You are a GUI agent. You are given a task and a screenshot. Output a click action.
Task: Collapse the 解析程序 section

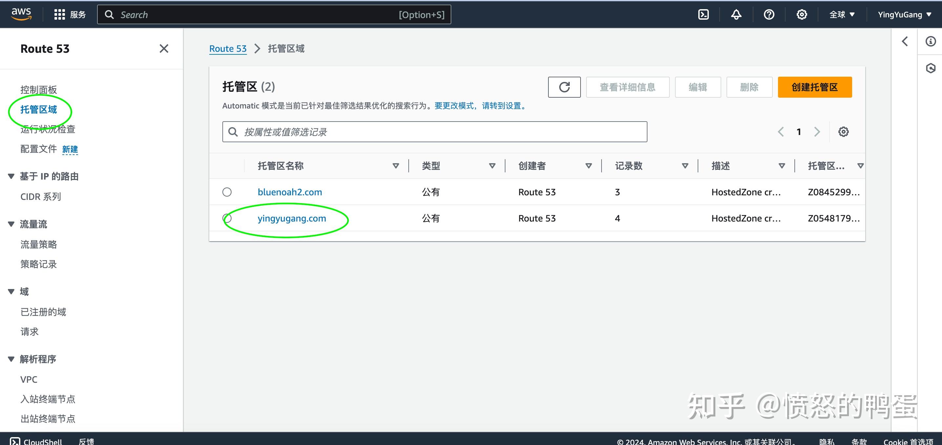[x=11, y=359]
